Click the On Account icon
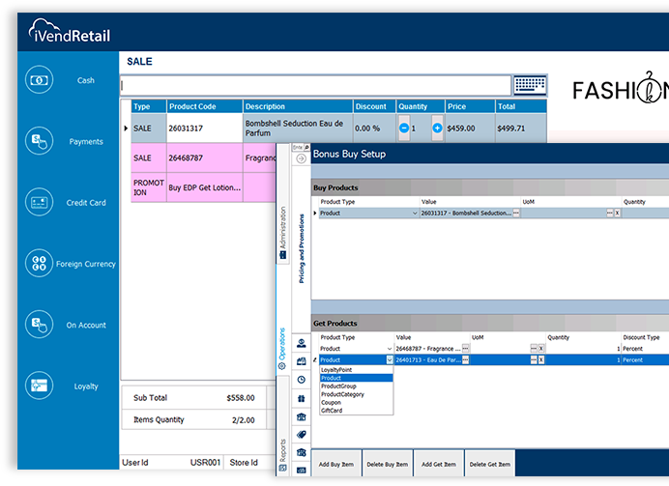The image size is (669, 486). (x=40, y=325)
